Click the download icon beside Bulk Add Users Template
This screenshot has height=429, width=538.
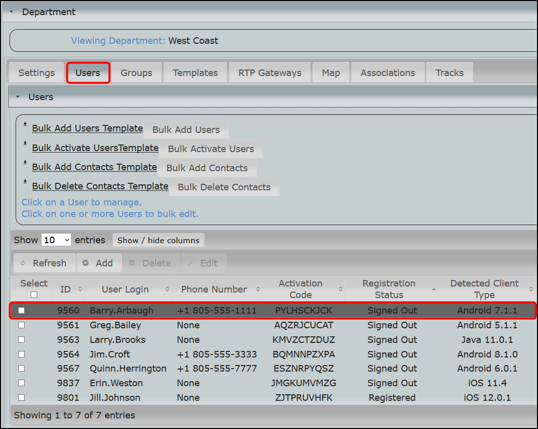pos(25,124)
